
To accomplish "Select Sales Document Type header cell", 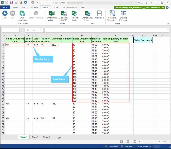I will click(15, 40).
